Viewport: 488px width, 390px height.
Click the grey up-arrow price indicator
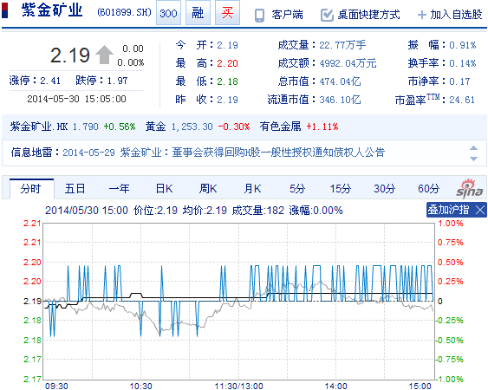click(x=104, y=55)
